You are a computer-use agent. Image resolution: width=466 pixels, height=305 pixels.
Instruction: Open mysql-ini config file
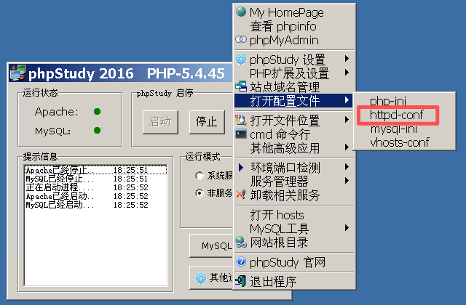[x=404, y=129]
